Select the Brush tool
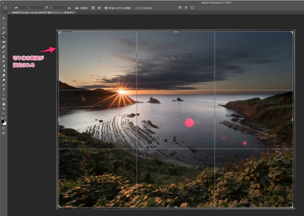The width and height of the screenshot is (304, 216). coord(4,52)
